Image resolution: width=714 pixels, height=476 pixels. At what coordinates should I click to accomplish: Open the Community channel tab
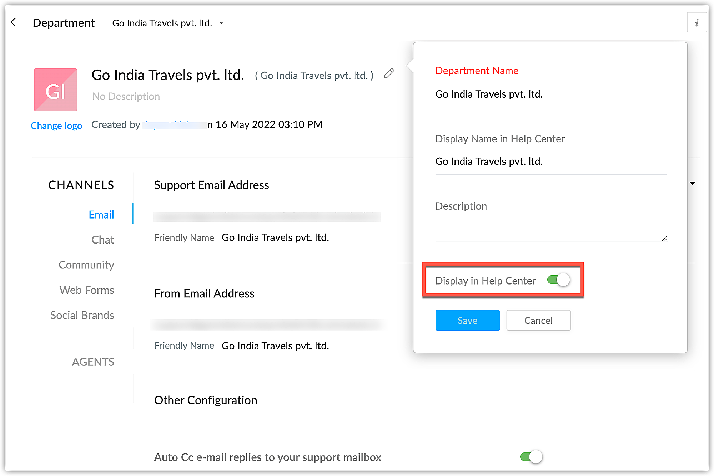pyautogui.click(x=86, y=265)
